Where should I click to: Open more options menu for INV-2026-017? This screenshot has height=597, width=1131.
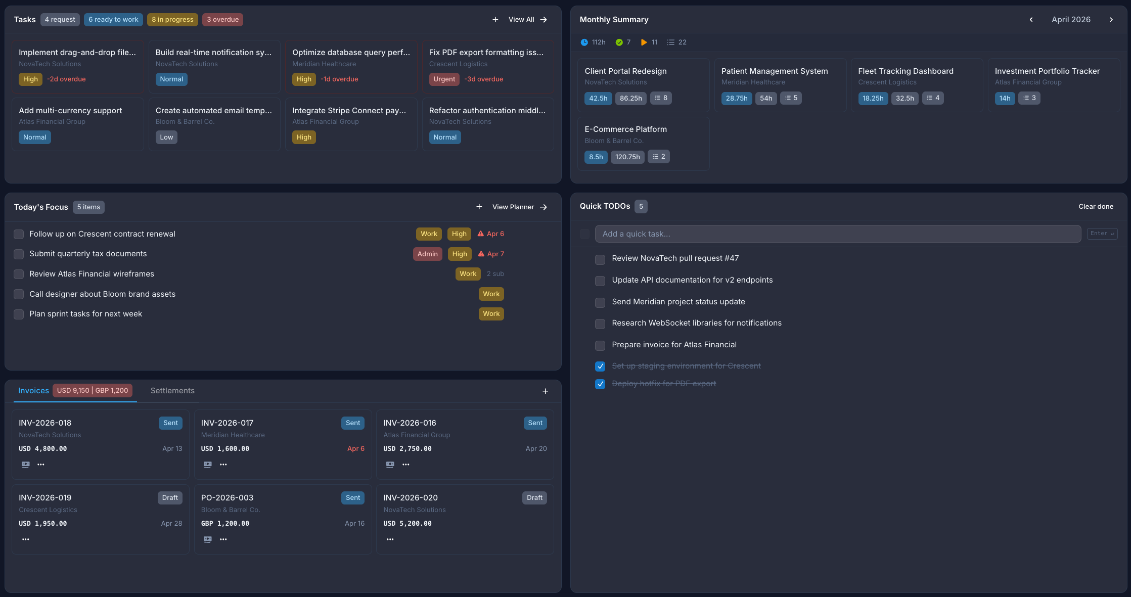(223, 465)
